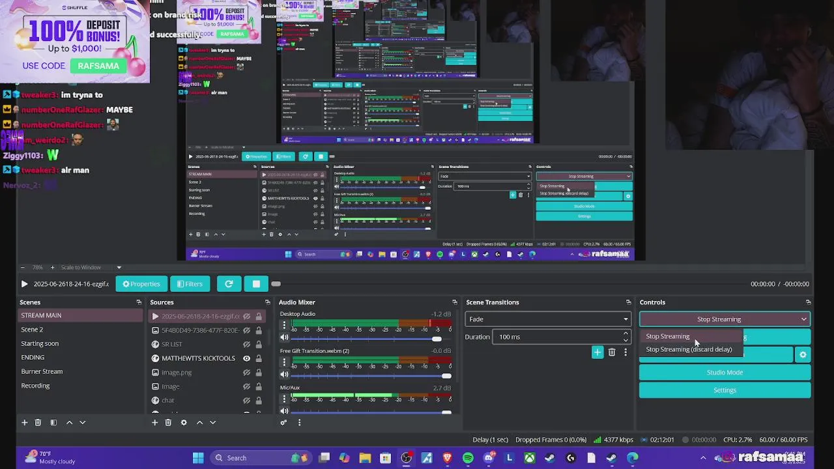The image size is (834, 469).
Task: Select the Burner Stream scene
Action: [x=81, y=371]
